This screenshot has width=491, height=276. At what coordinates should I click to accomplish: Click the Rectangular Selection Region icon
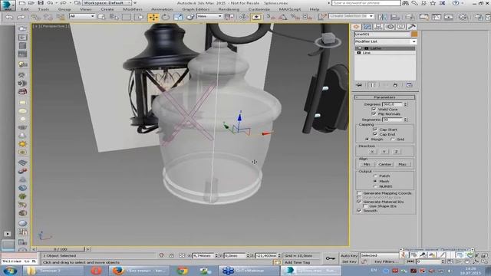pyautogui.click(x=127, y=17)
